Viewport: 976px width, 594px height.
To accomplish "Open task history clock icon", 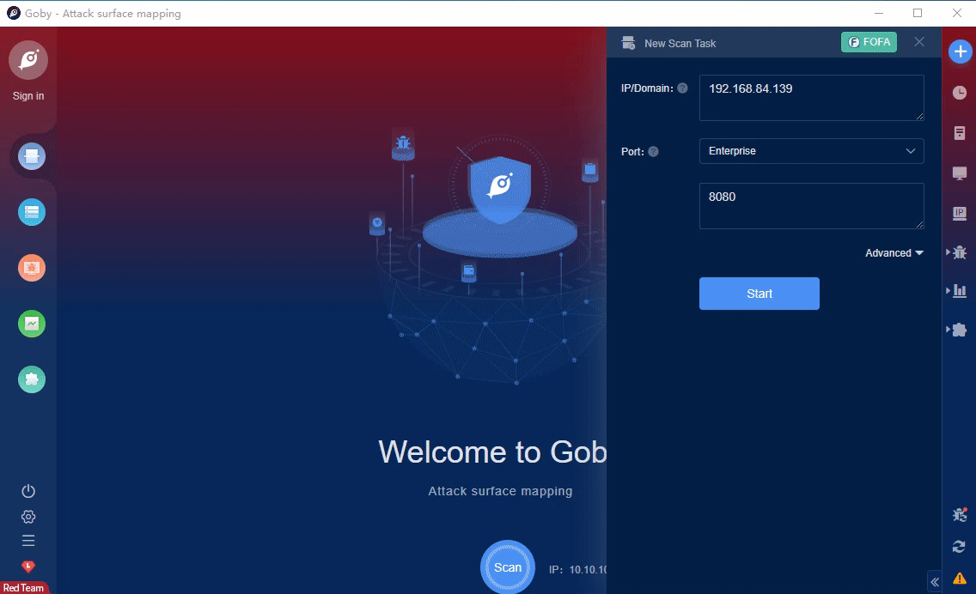I will pos(960,93).
